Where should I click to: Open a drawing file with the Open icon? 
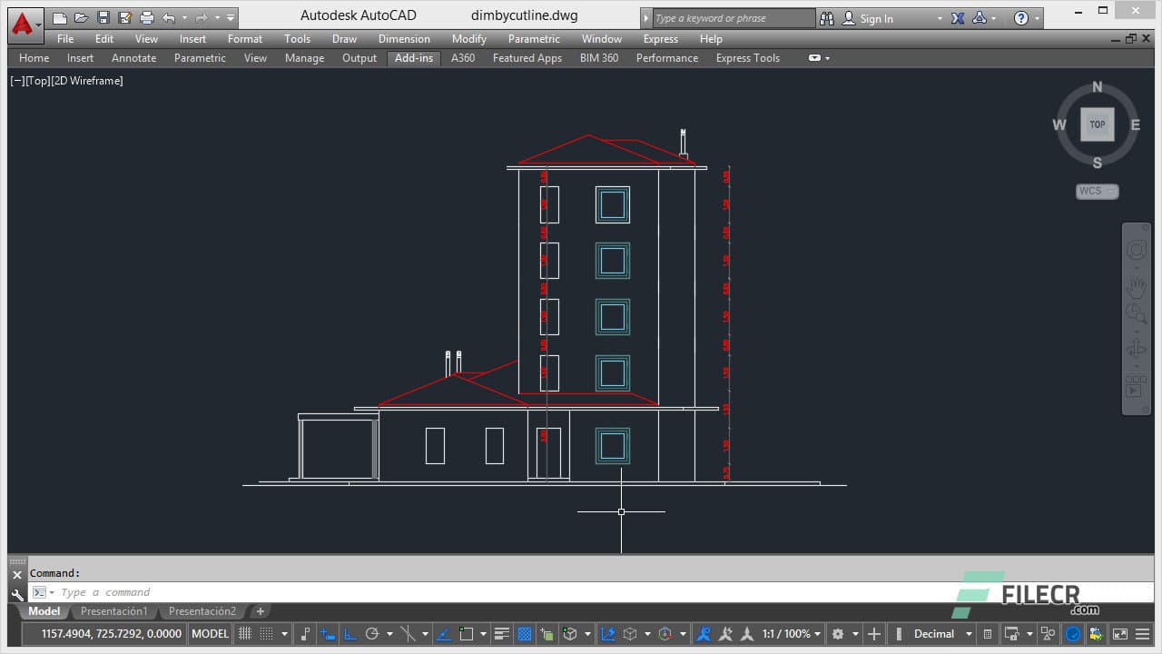(80, 16)
